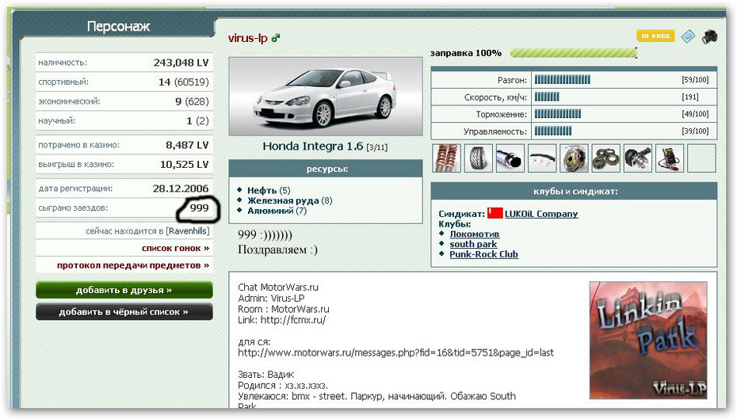This screenshot has height=419, width=737.
Task: Open the gear set part icon
Action: (x=606, y=158)
